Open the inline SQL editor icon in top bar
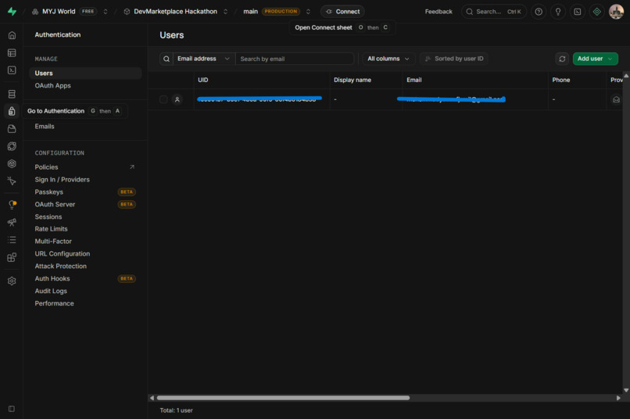The height and width of the screenshot is (419, 630). pyautogui.click(x=578, y=12)
